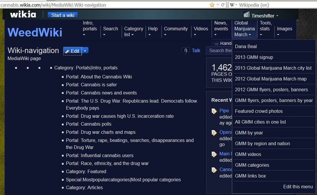Click the edit icon beside Main entry

214,154
